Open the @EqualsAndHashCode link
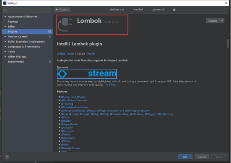 (74, 107)
